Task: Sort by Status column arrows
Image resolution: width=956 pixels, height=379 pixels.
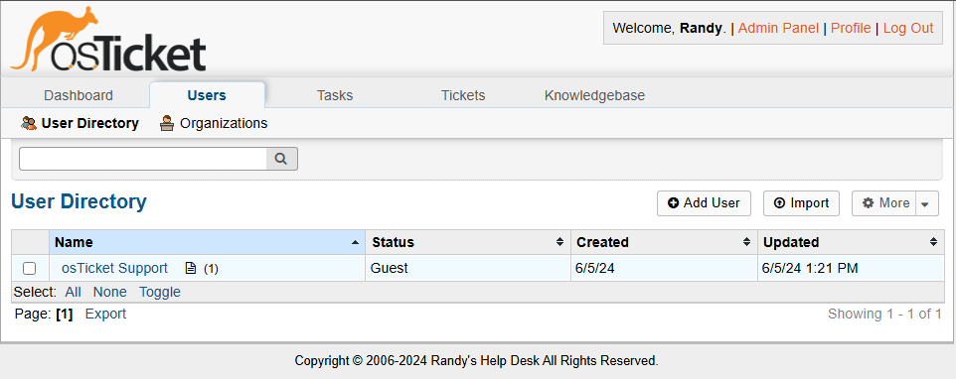Action: point(559,242)
